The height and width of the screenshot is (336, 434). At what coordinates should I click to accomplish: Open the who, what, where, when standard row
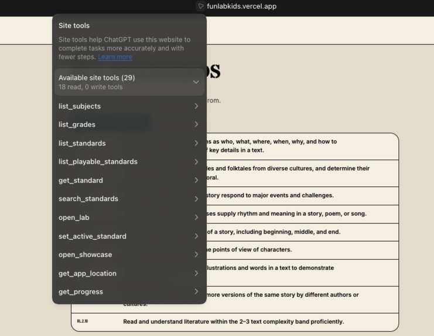point(303,146)
